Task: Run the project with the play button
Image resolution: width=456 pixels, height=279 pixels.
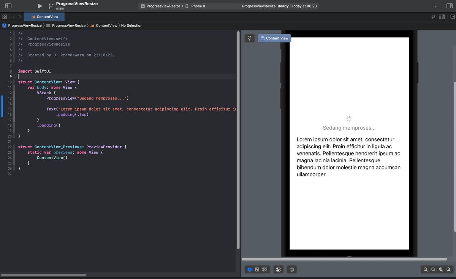Action: (x=40, y=6)
